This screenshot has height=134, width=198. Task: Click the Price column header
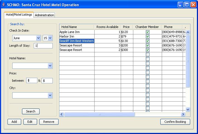[127, 27]
